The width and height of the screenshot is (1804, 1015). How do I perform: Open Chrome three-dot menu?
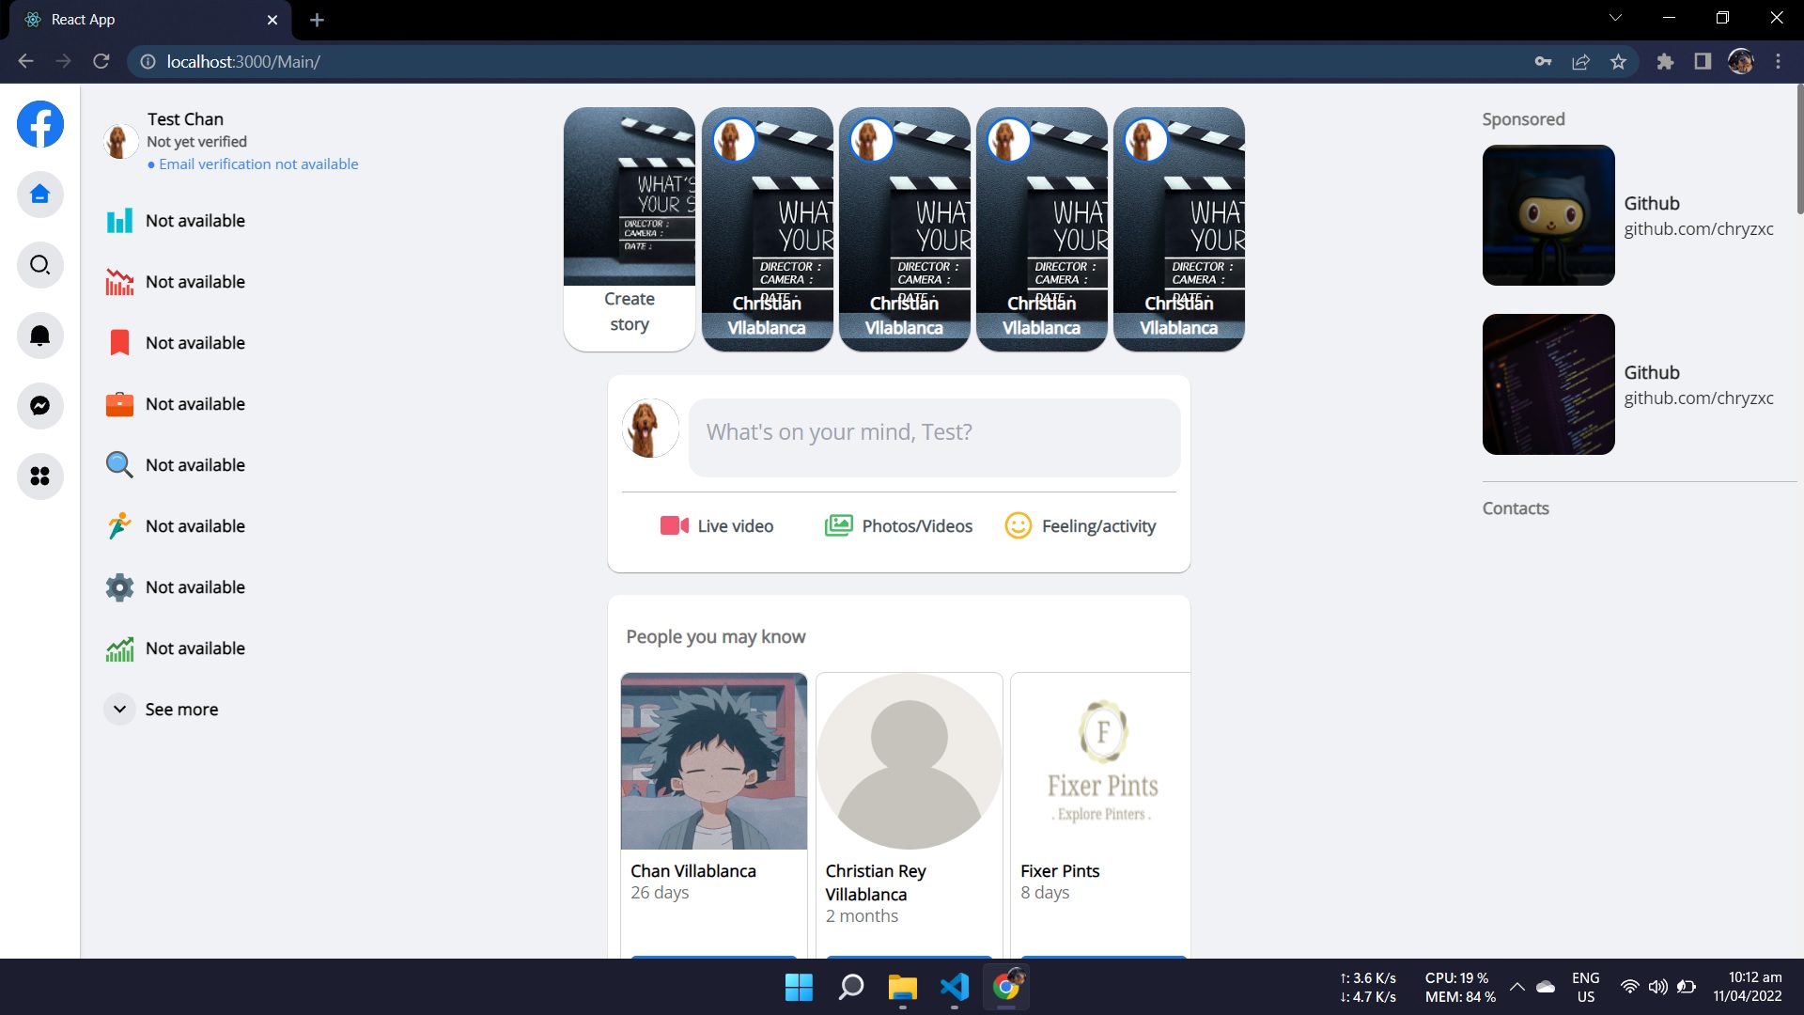pos(1778,61)
